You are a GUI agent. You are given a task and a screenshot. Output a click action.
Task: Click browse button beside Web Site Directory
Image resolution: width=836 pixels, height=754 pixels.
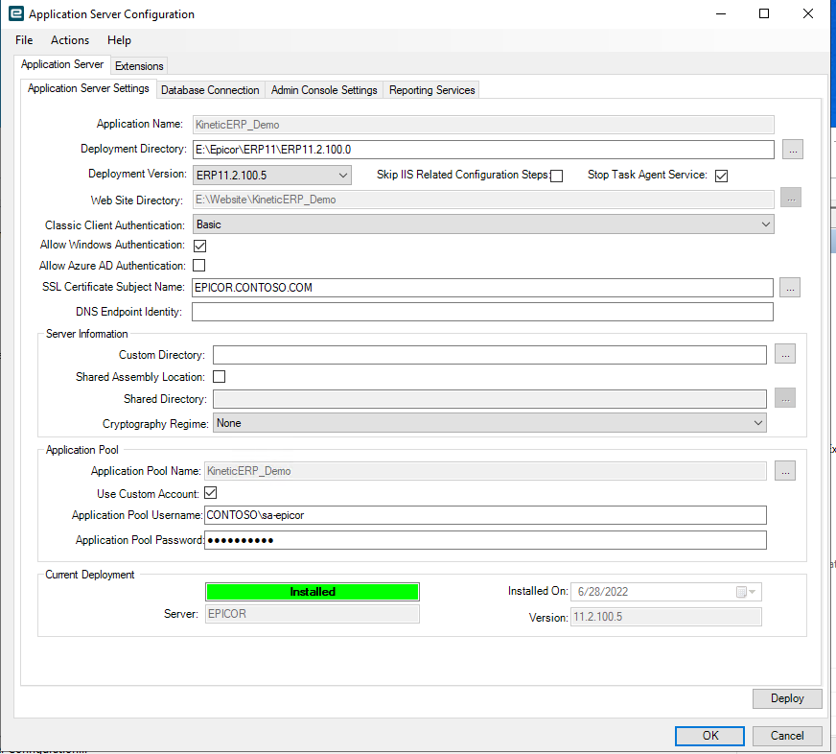click(x=791, y=198)
